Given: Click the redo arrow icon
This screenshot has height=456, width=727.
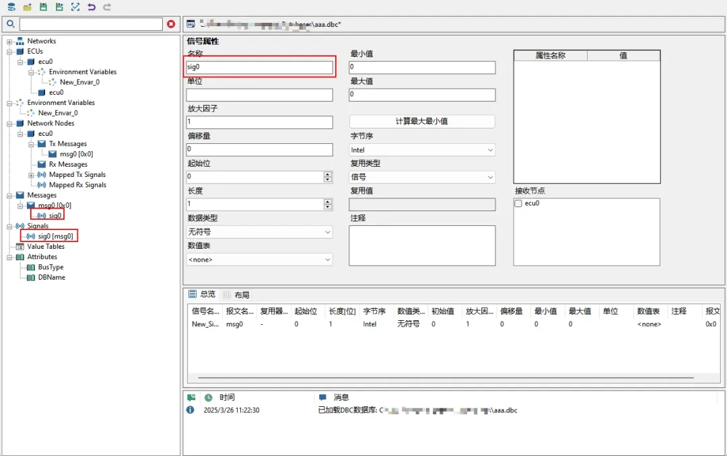Looking at the screenshot, I should [107, 7].
